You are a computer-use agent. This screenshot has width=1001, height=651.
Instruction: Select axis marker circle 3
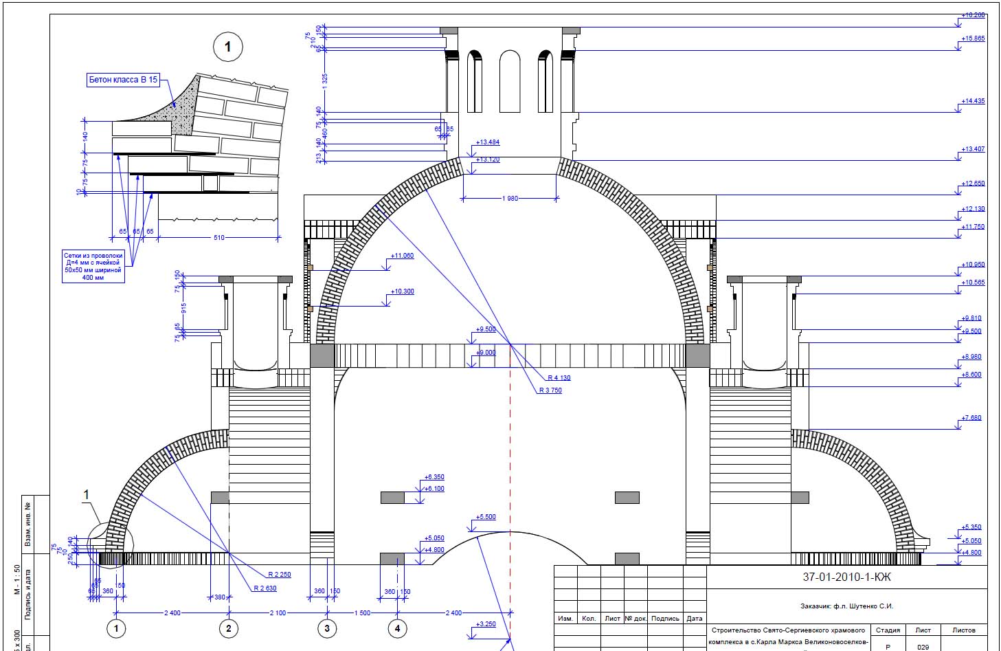click(x=327, y=628)
